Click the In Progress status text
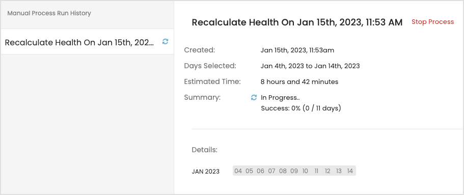 pos(280,98)
